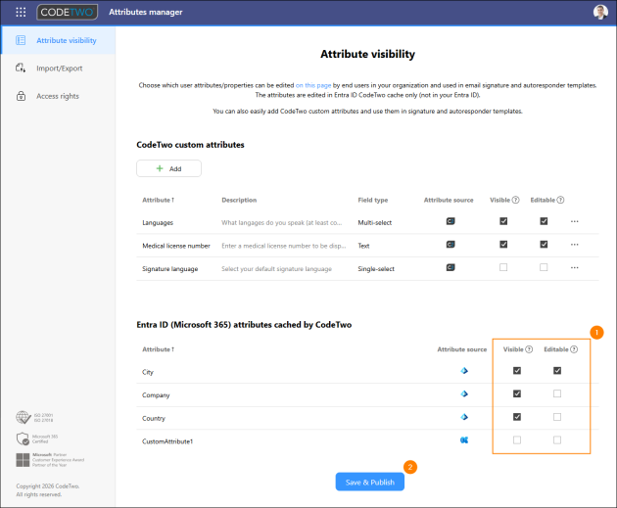Check Editable for CustomAttribute1
This screenshot has width=617, height=508.
pos(557,440)
